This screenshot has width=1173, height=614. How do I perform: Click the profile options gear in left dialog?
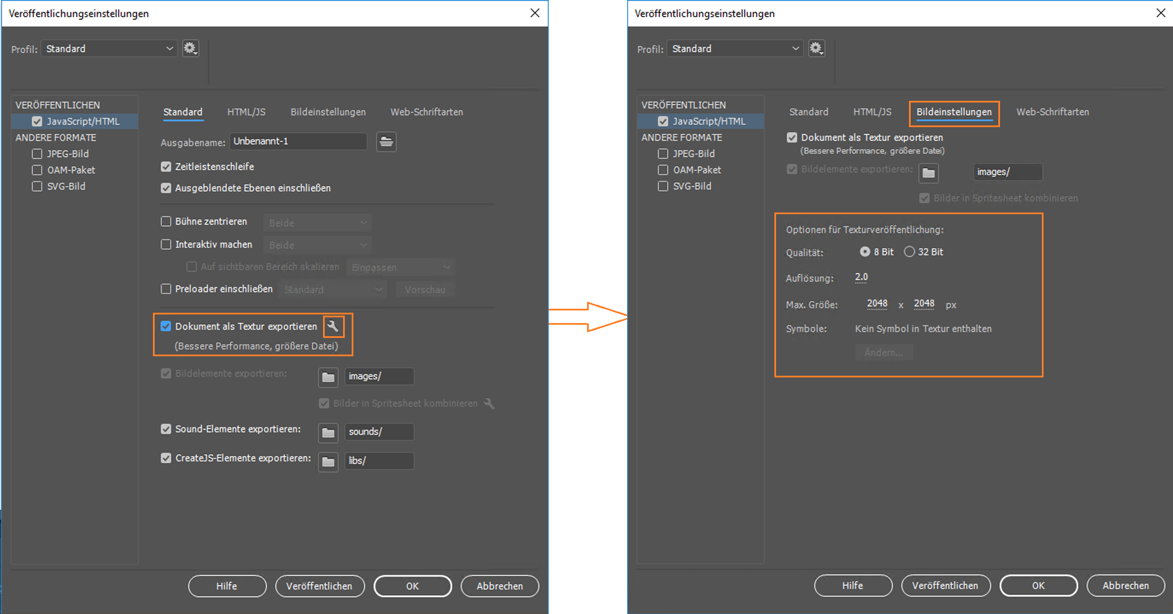coord(190,48)
